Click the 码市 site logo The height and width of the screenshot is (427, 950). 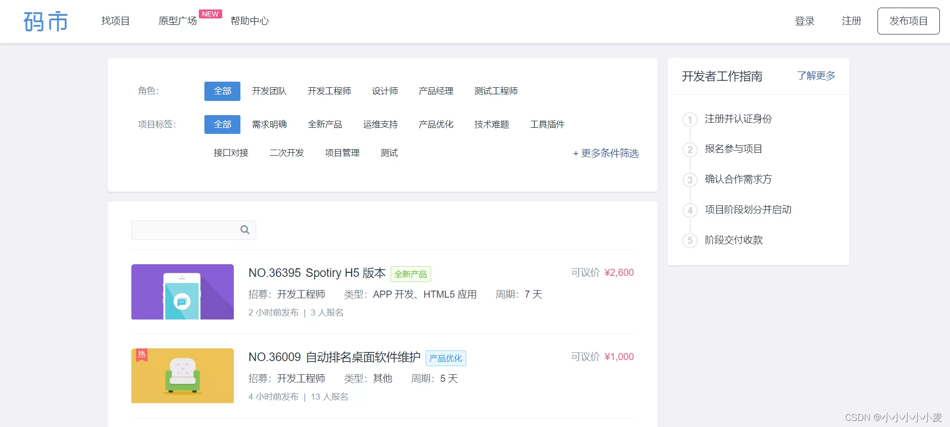(x=46, y=21)
